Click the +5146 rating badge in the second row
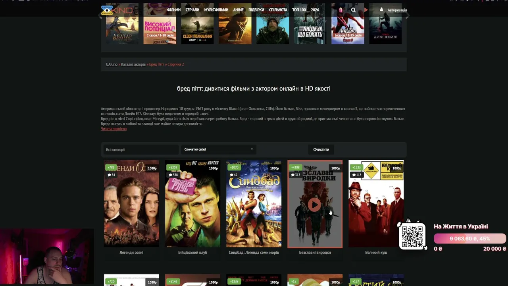The width and height of the screenshot is (508, 286). pyautogui.click(x=173, y=282)
